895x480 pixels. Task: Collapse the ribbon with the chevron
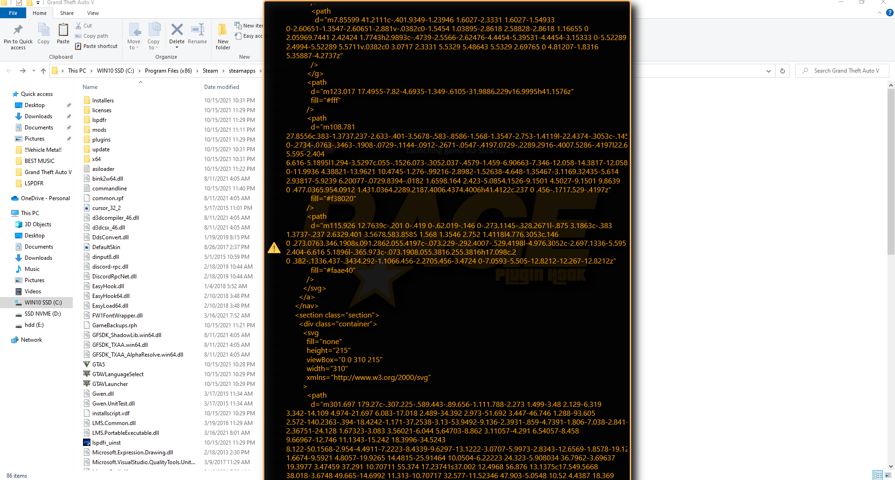coord(879,13)
